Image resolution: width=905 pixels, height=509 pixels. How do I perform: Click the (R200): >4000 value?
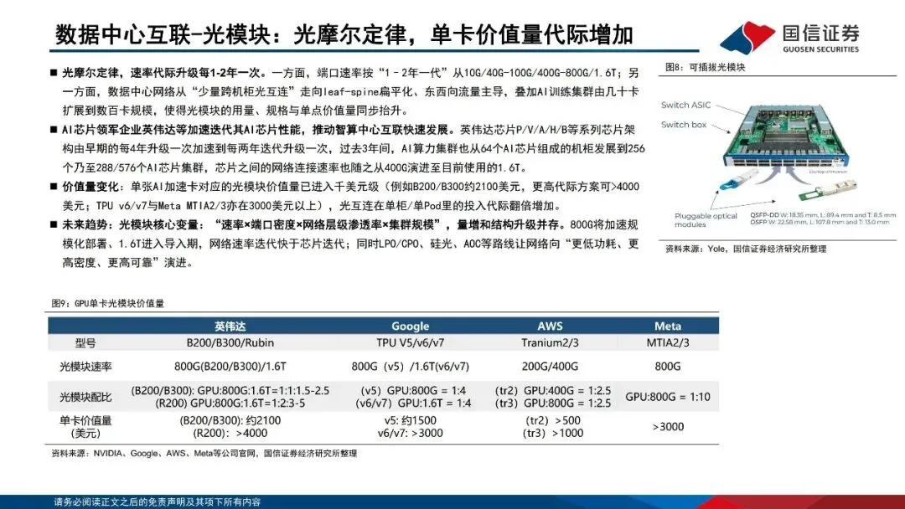pos(230,434)
